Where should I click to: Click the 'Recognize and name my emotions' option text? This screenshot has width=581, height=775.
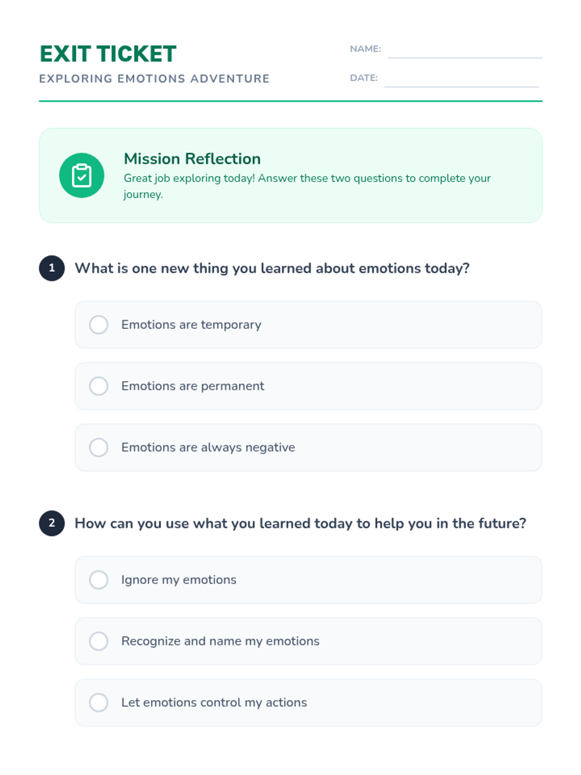pos(220,641)
